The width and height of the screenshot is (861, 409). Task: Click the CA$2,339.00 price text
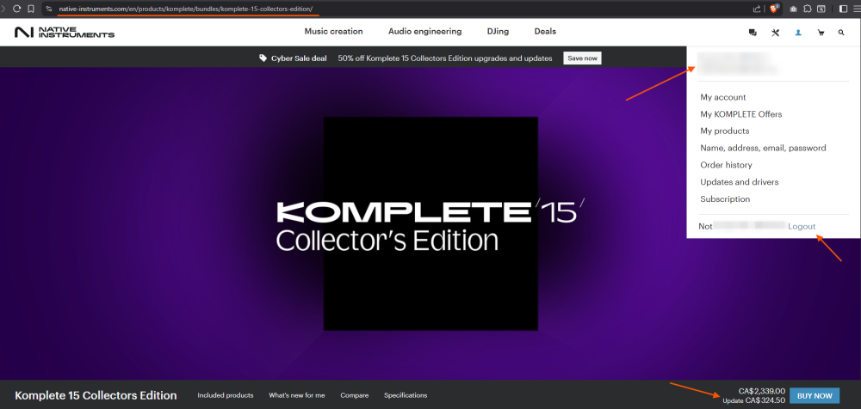tap(762, 391)
